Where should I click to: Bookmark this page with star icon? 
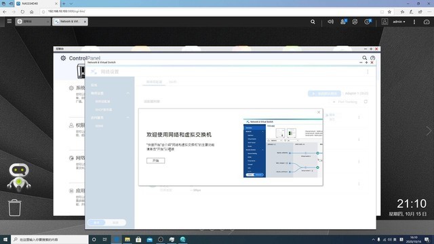point(389,12)
